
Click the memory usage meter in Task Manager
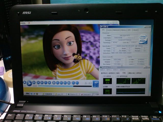pyautogui.click(x=107, y=91)
